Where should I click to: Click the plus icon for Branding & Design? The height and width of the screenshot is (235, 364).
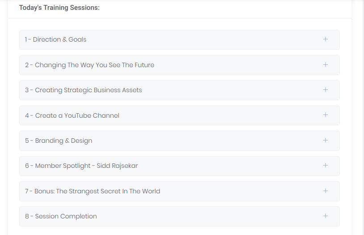pyautogui.click(x=326, y=141)
